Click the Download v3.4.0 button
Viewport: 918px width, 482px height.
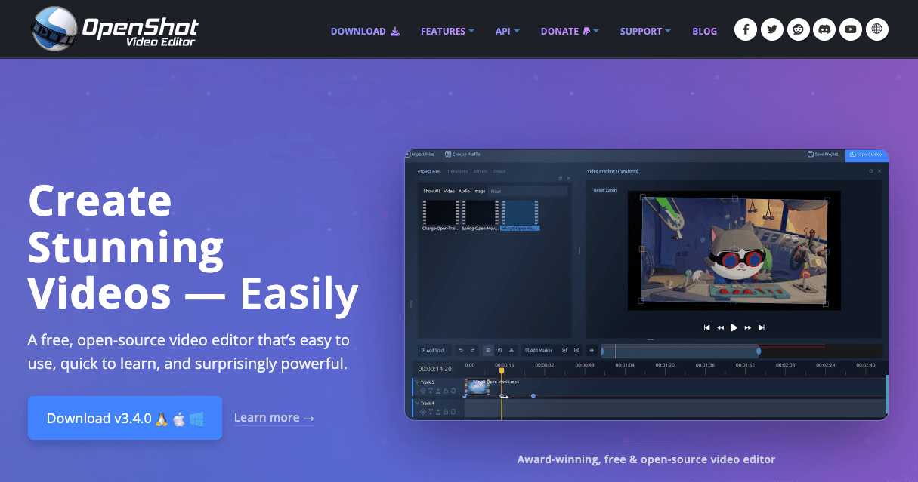[x=125, y=418]
